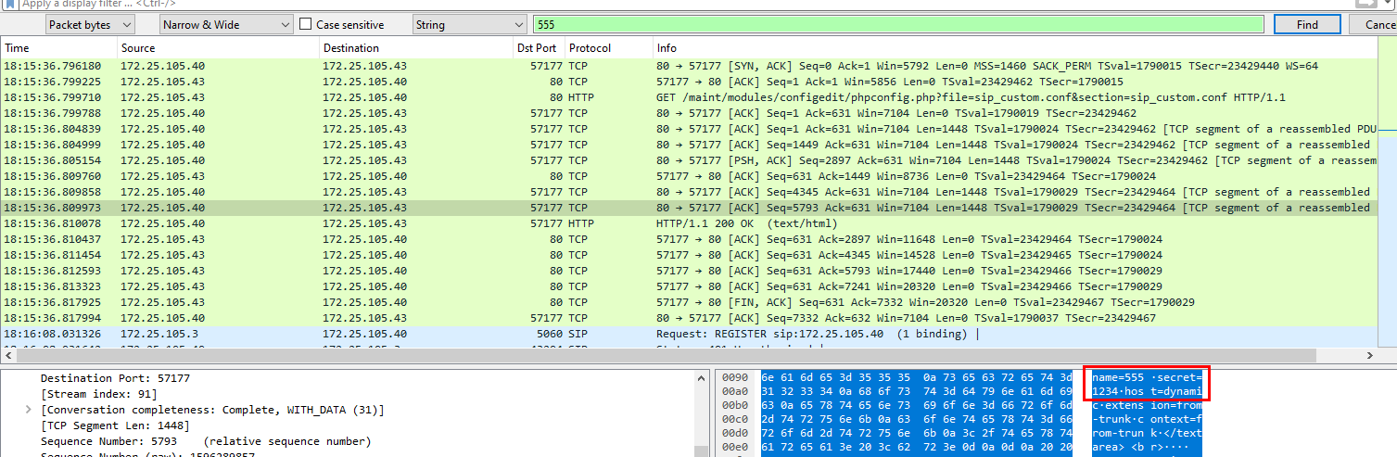This screenshot has height=457, width=1397.
Task: Select packet at time 18:15:36.799225
Action: pyautogui.click(x=689, y=82)
